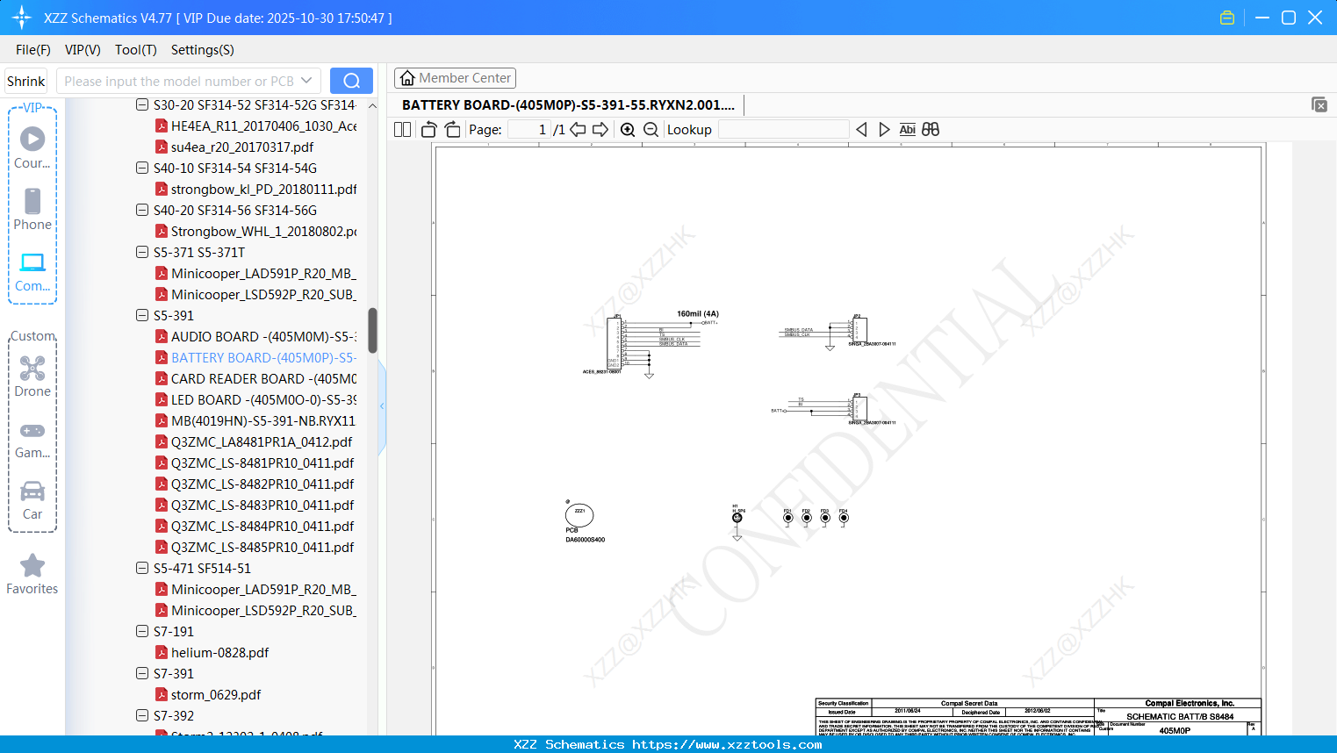Open Q3ZMC_LS-8485PR10_0411.pdf

coord(262,547)
